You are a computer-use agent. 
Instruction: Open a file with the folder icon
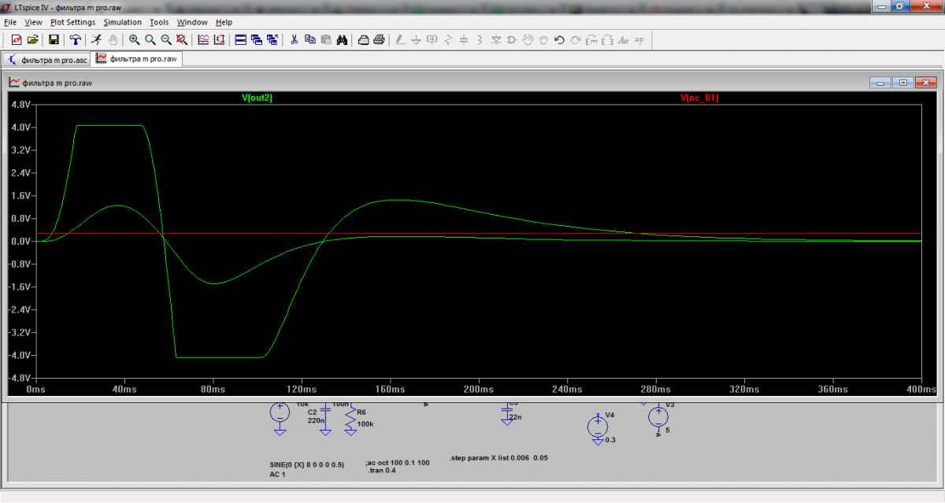33,39
